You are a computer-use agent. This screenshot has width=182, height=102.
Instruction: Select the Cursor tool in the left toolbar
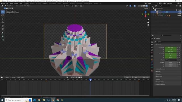click(3, 15)
